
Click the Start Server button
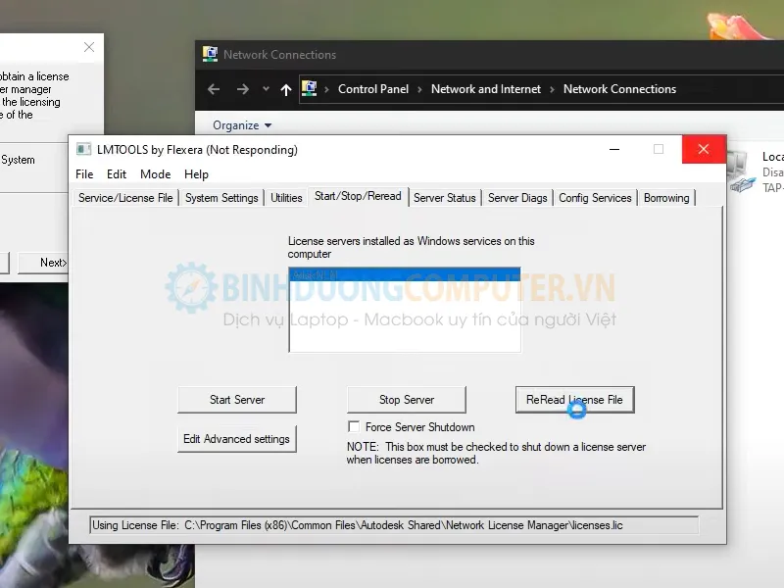(236, 400)
